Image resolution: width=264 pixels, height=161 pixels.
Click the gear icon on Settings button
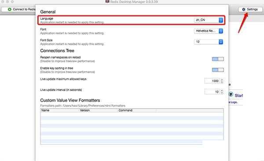(x=244, y=9)
